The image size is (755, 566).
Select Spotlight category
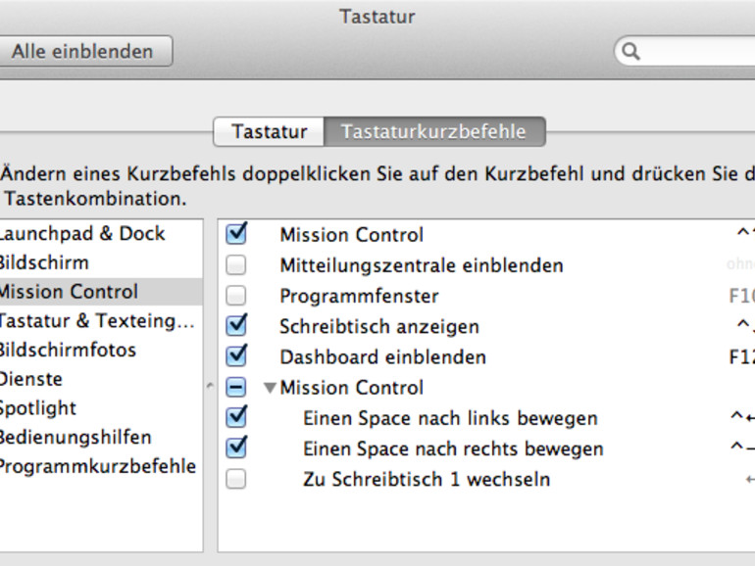[100, 408]
